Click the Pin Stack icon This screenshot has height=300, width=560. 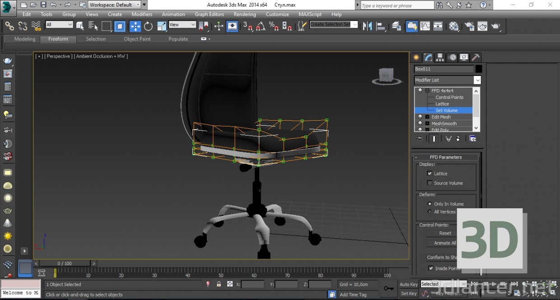[x=420, y=139]
